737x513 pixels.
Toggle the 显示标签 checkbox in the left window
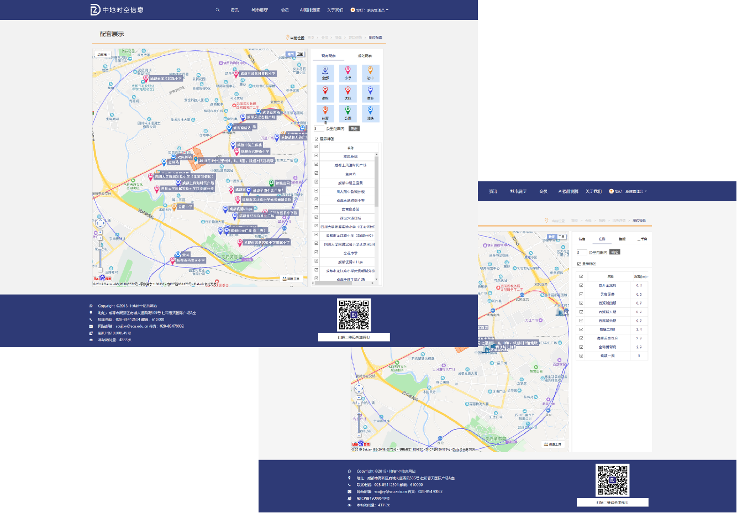317,139
